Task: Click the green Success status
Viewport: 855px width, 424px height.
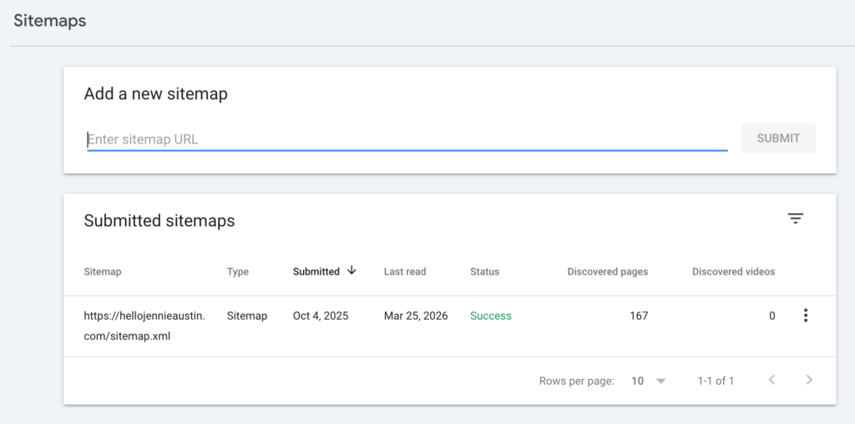Action: [x=491, y=315]
